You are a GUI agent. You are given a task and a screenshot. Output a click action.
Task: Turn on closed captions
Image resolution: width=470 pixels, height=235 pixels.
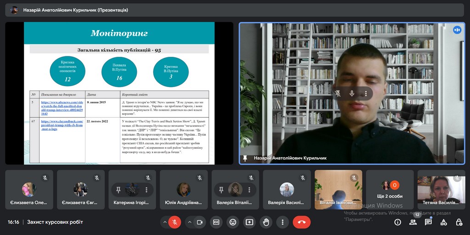tap(216, 222)
